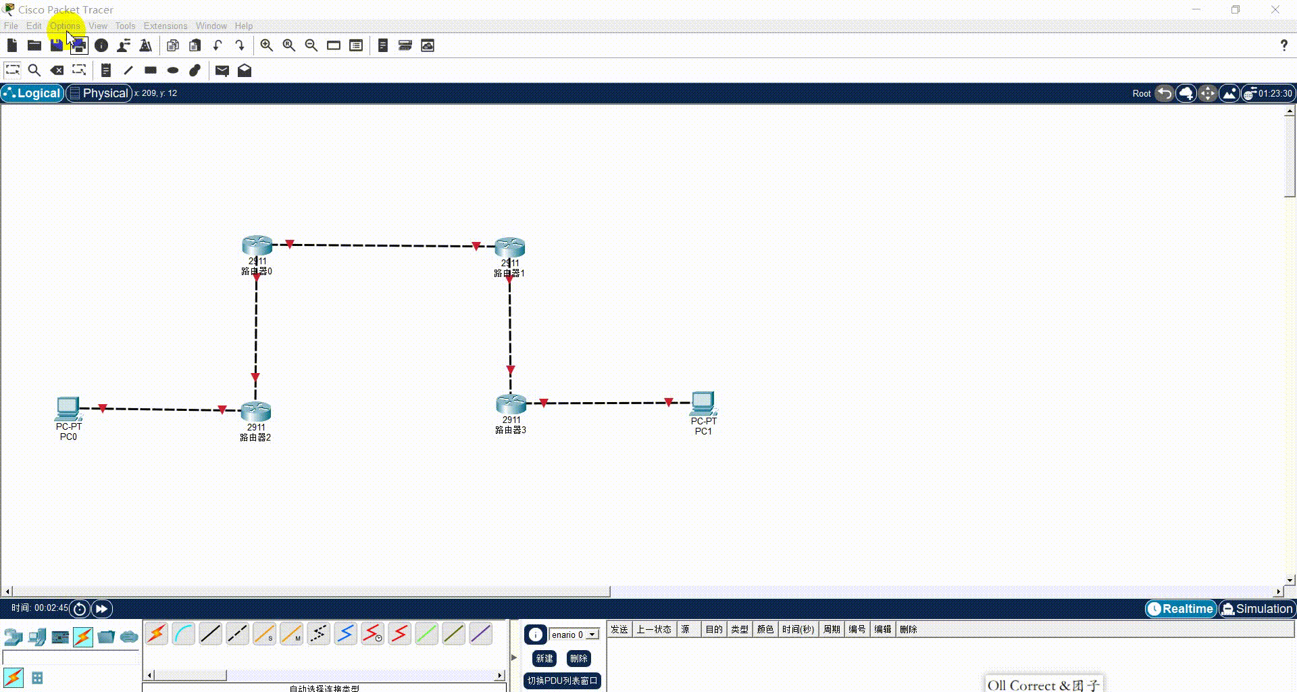1297x692 pixels.
Task: Open the Extensions menu
Action: point(166,26)
